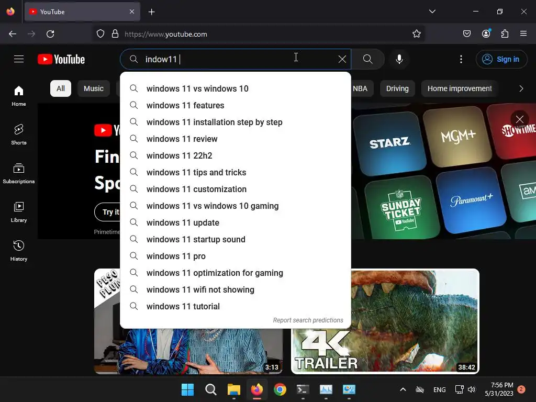Open the YouTube hamburger guide menu
536x402 pixels.
click(19, 59)
